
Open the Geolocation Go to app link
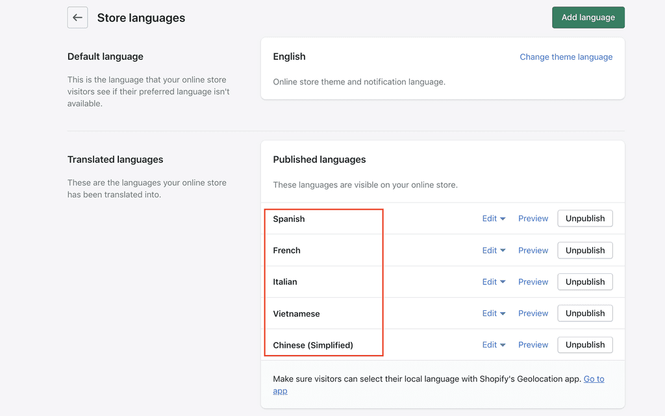click(x=594, y=379)
